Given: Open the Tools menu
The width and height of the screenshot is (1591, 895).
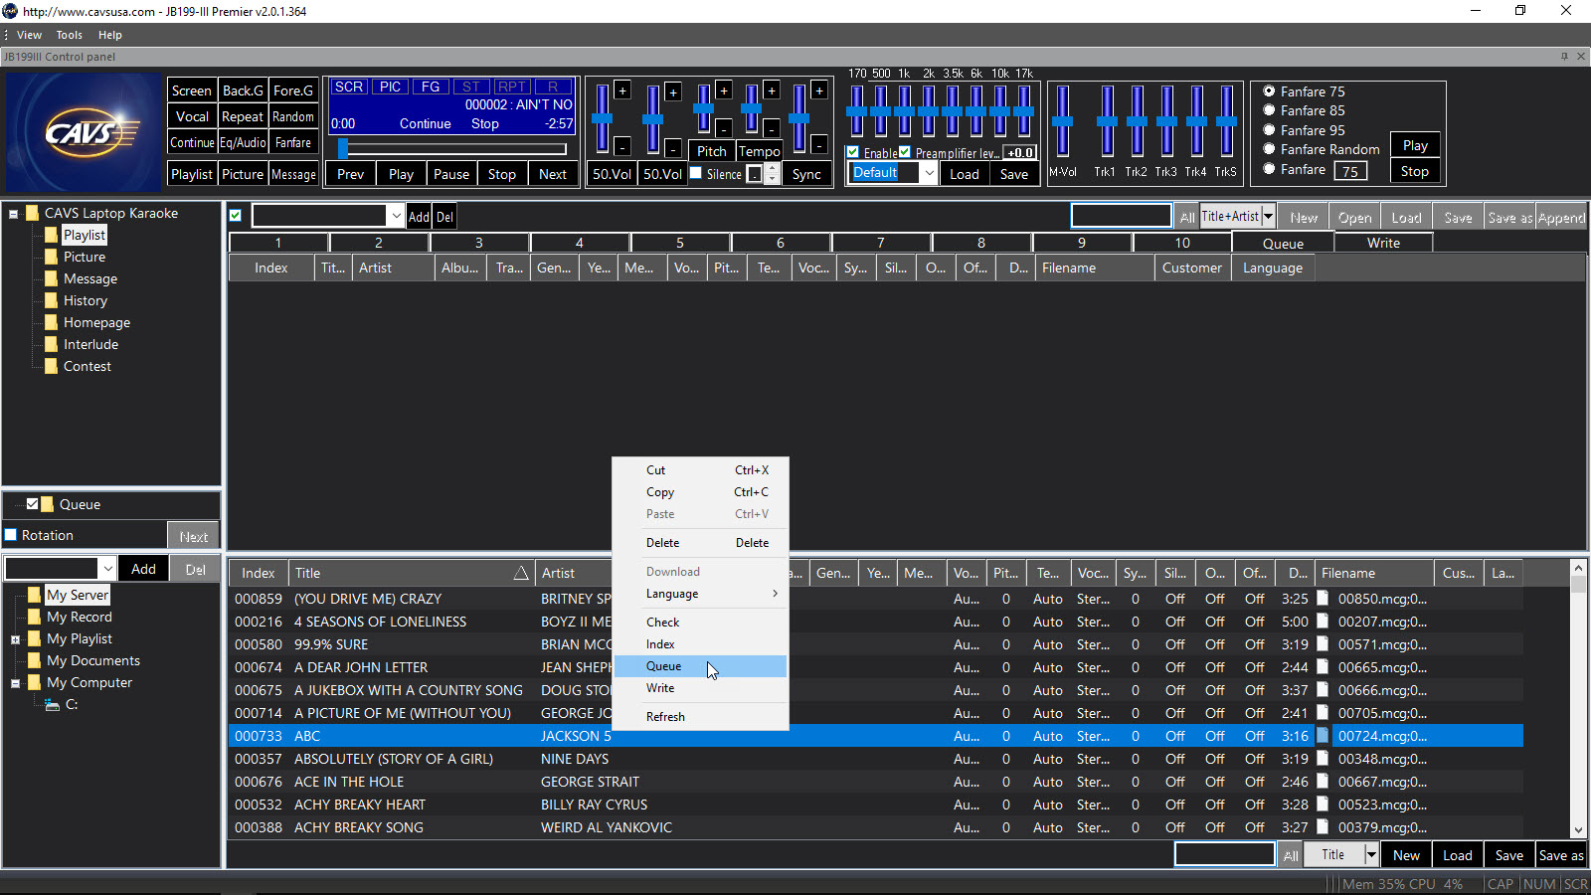Looking at the screenshot, I should pos(69,35).
